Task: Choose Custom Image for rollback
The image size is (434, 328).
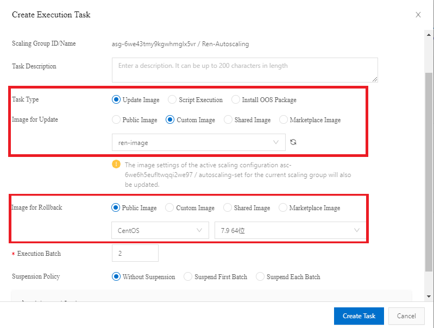Action: point(169,208)
